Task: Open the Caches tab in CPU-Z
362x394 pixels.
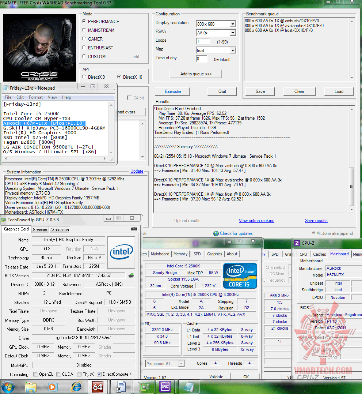Action: [319, 254]
